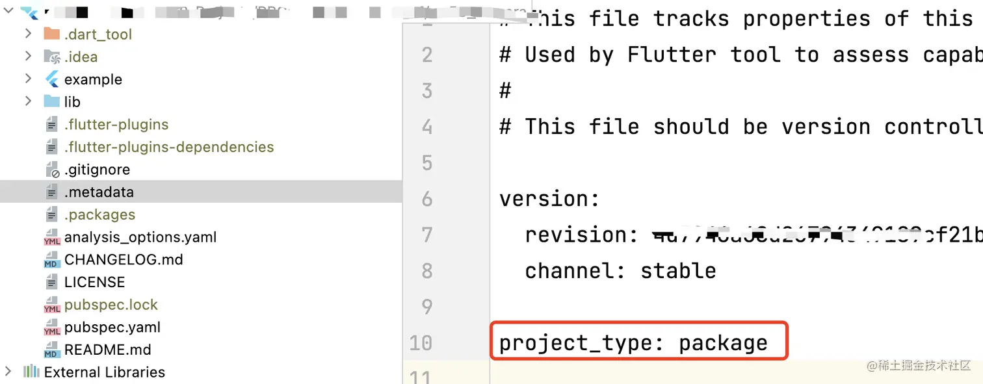Expand the External Libraries node
The image size is (983, 384).
(8, 372)
